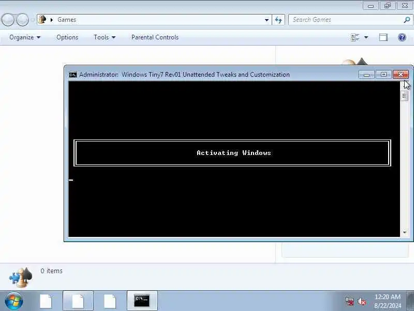Click the first blank document taskbar icon

(x=46, y=301)
